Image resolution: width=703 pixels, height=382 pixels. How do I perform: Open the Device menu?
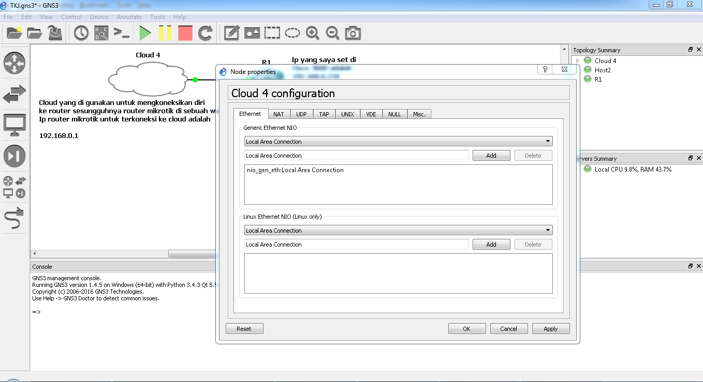(99, 17)
